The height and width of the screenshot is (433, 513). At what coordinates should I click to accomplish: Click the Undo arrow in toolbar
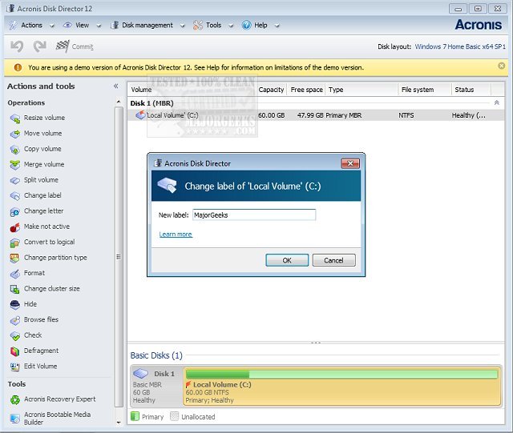click(x=17, y=46)
